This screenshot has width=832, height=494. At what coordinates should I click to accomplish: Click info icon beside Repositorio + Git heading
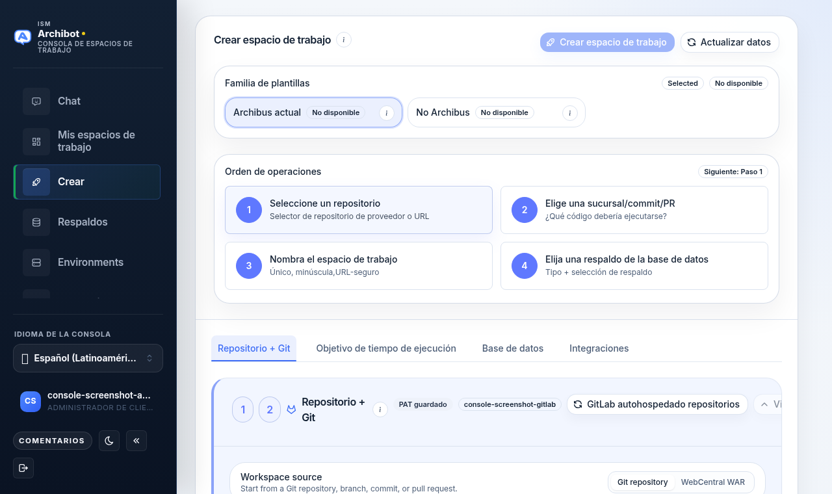[380, 409]
